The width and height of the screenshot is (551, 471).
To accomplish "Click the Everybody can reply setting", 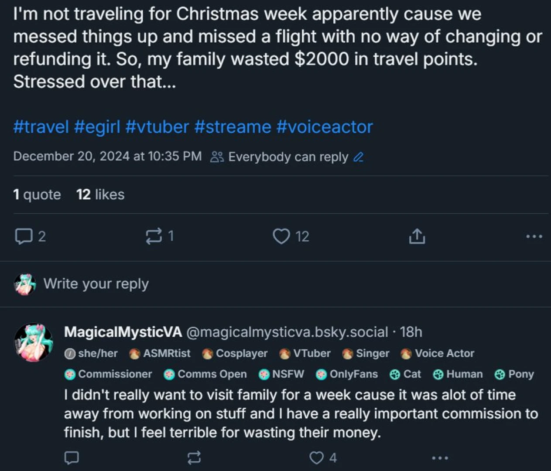I will click(287, 157).
